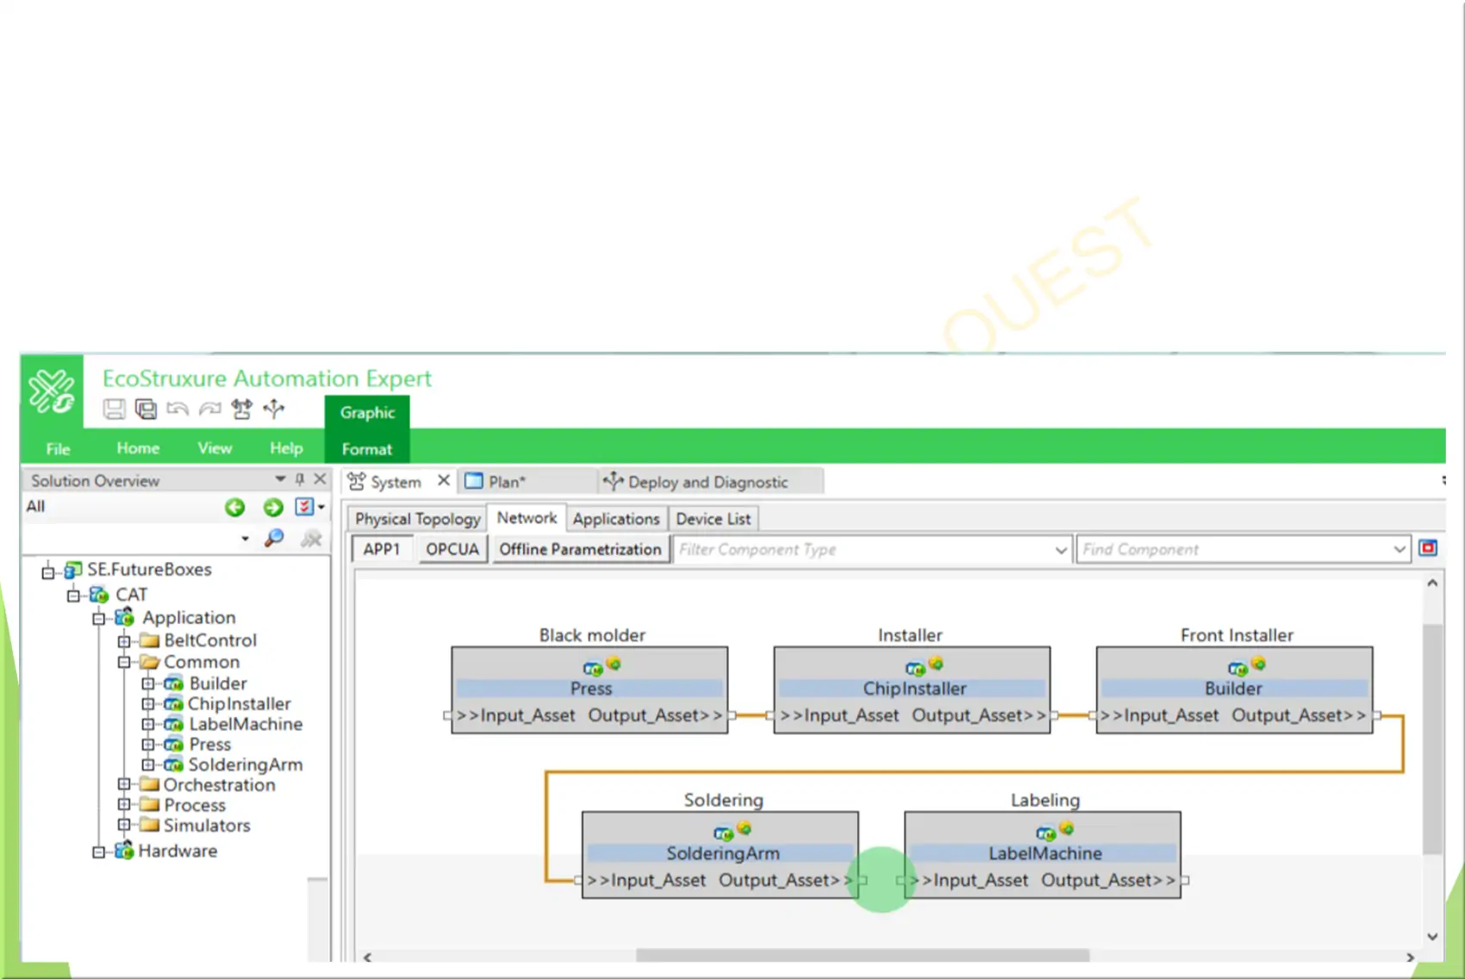Open the Home ribbon tab
Screen dimensions: 1465x979
tap(138, 448)
